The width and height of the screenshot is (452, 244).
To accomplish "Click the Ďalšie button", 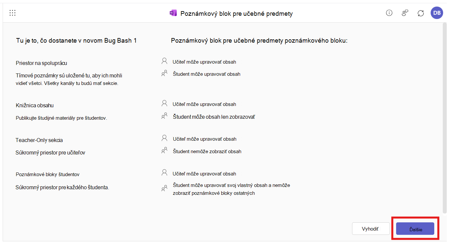I will (415, 229).
